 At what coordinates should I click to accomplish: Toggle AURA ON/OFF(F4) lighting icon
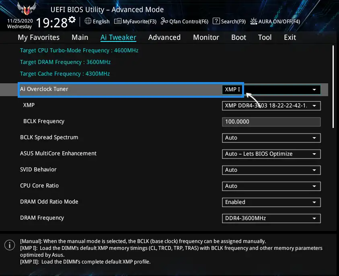click(x=254, y=21)
